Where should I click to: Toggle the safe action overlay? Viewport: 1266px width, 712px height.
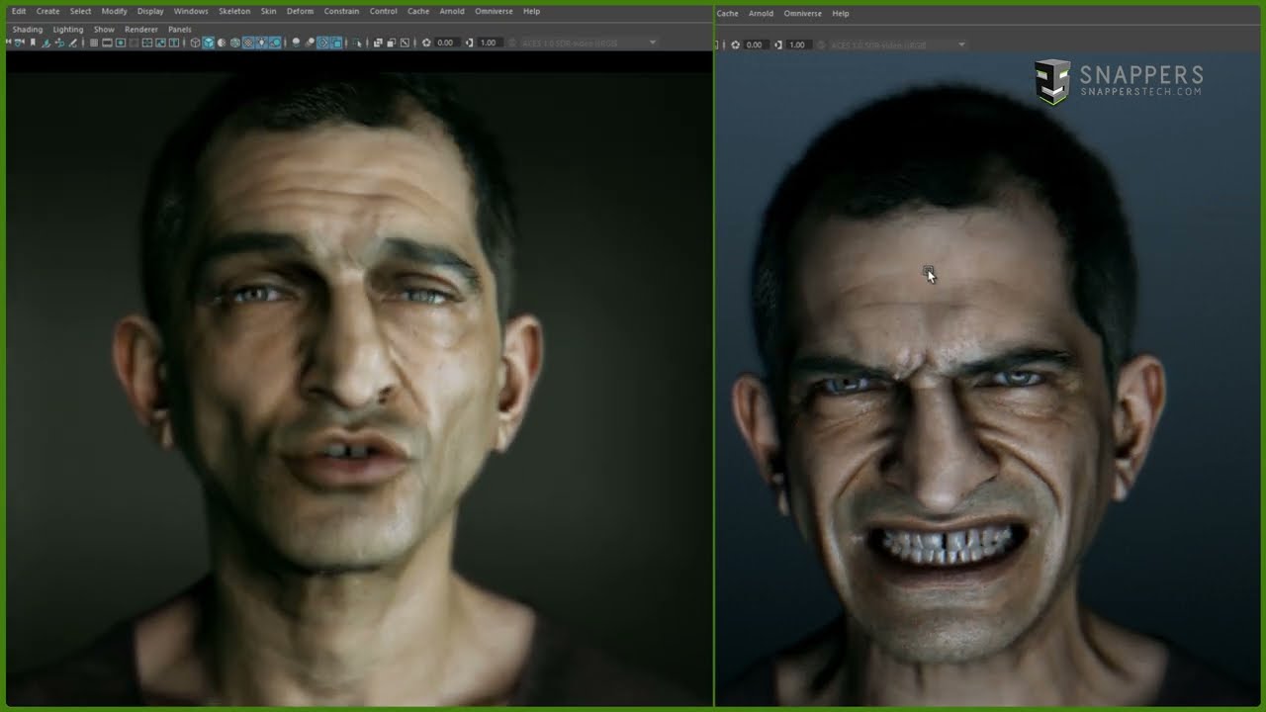pyautogui.click(x=160, y=43)
